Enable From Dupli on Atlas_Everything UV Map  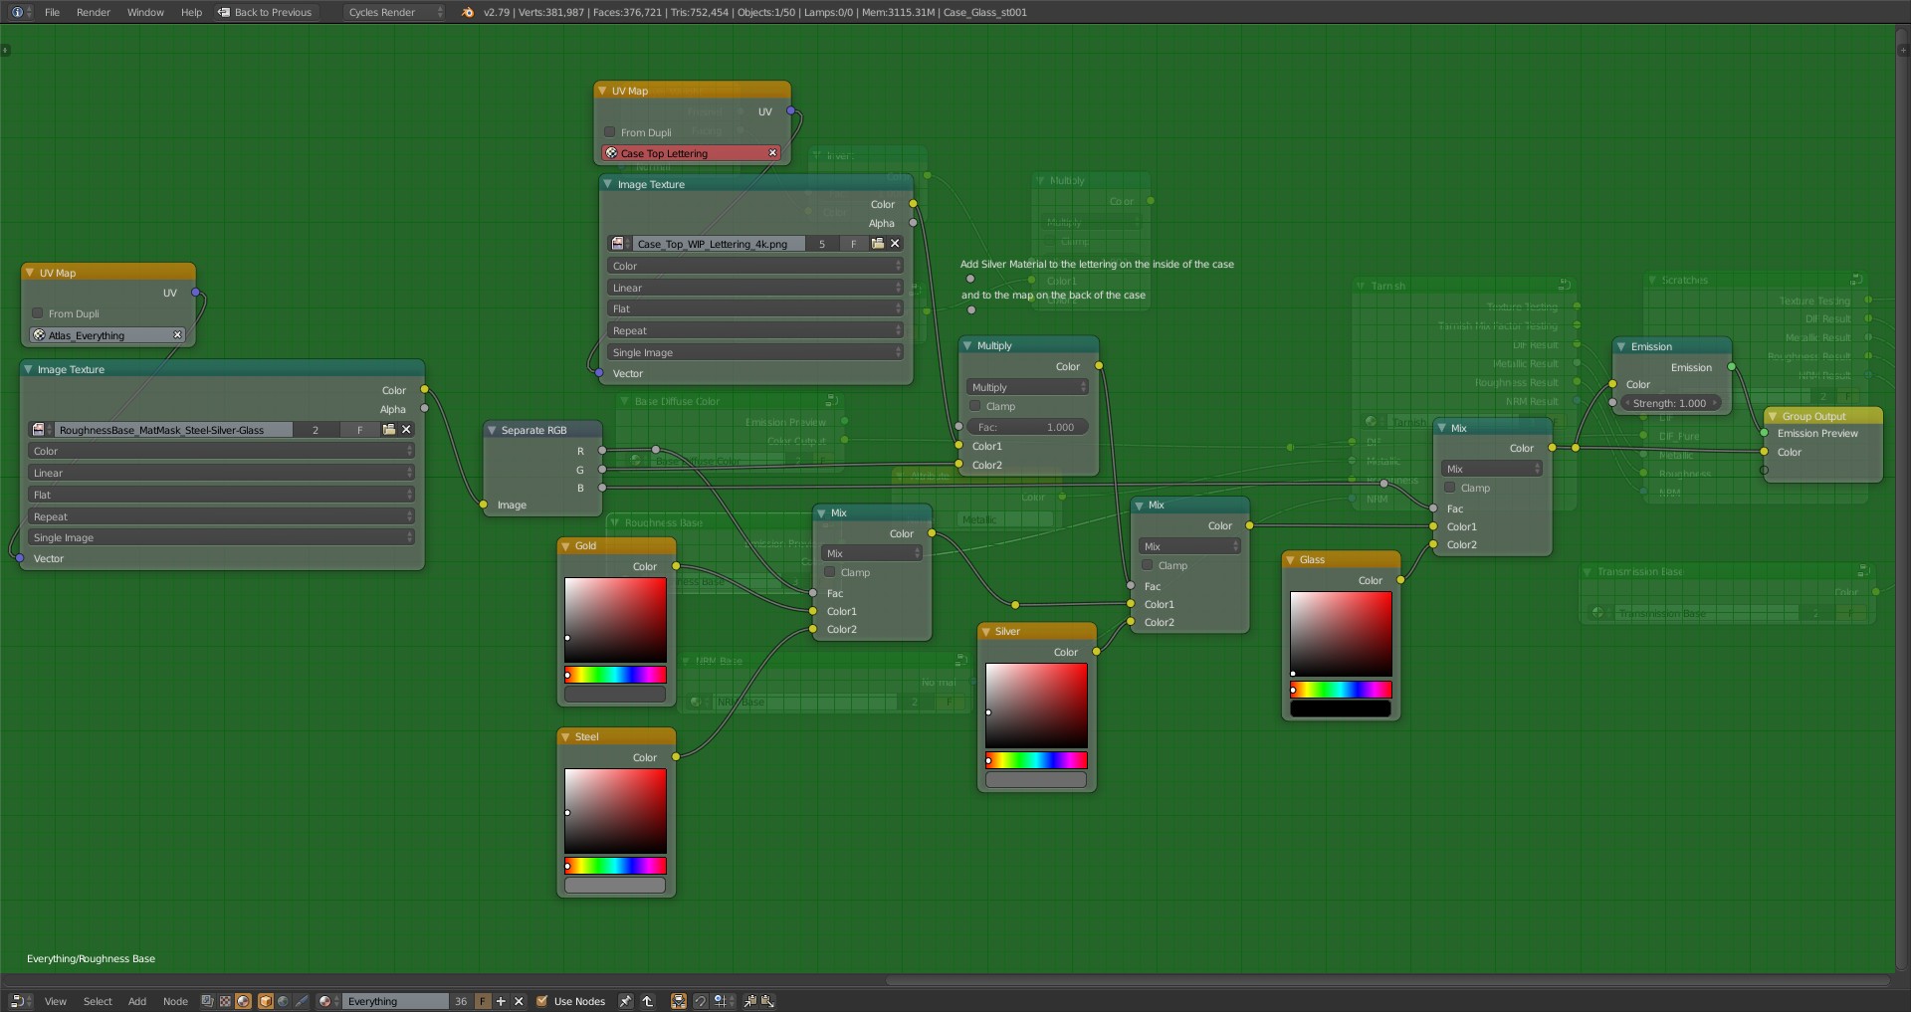38,313
